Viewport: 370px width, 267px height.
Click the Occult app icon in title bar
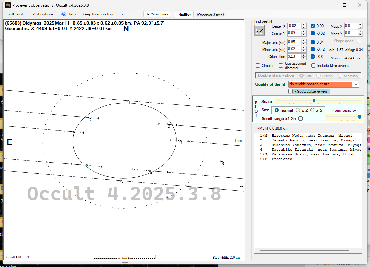click(x=8, y=5)
